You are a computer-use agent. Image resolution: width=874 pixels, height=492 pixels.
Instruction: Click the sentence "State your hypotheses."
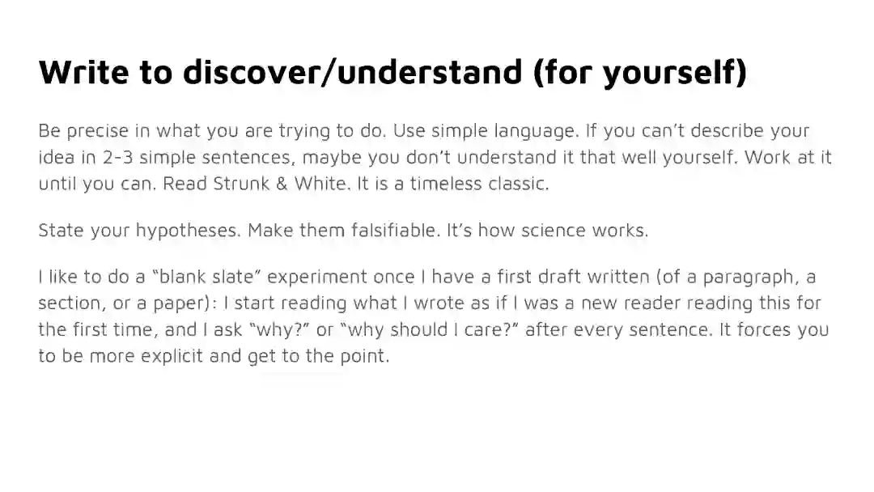click(x=139, y=231)
